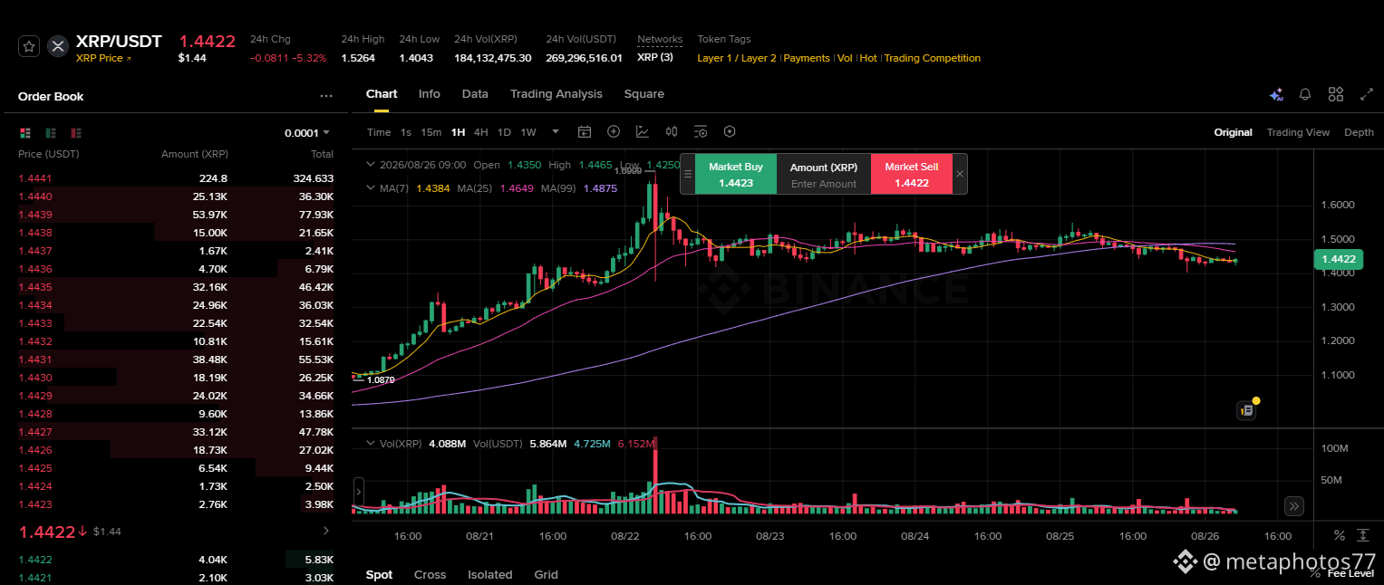Select the 15m time interval

click(x=431, y=132)
